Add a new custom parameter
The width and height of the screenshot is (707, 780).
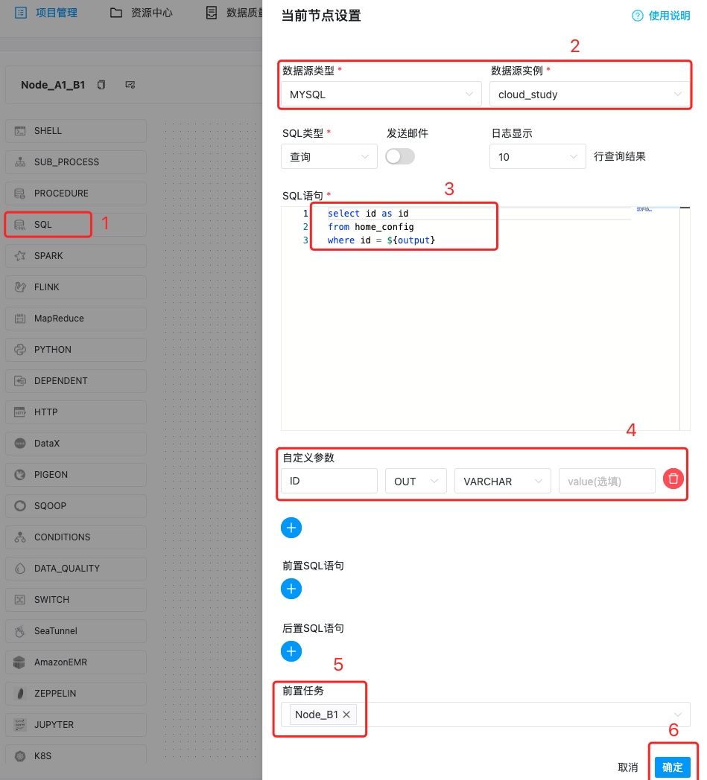[291, 528]
